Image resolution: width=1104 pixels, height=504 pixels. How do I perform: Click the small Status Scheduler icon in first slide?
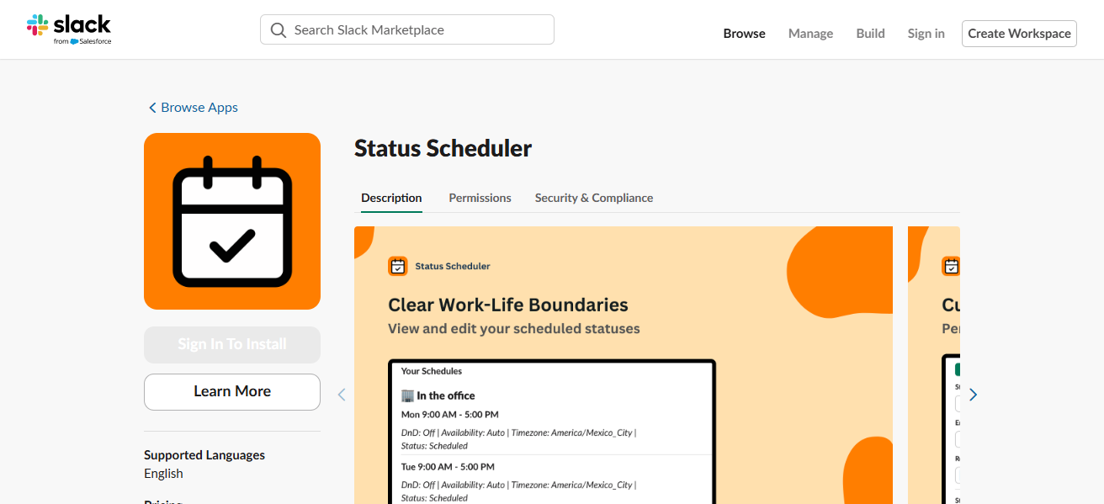tap(398, 266)
